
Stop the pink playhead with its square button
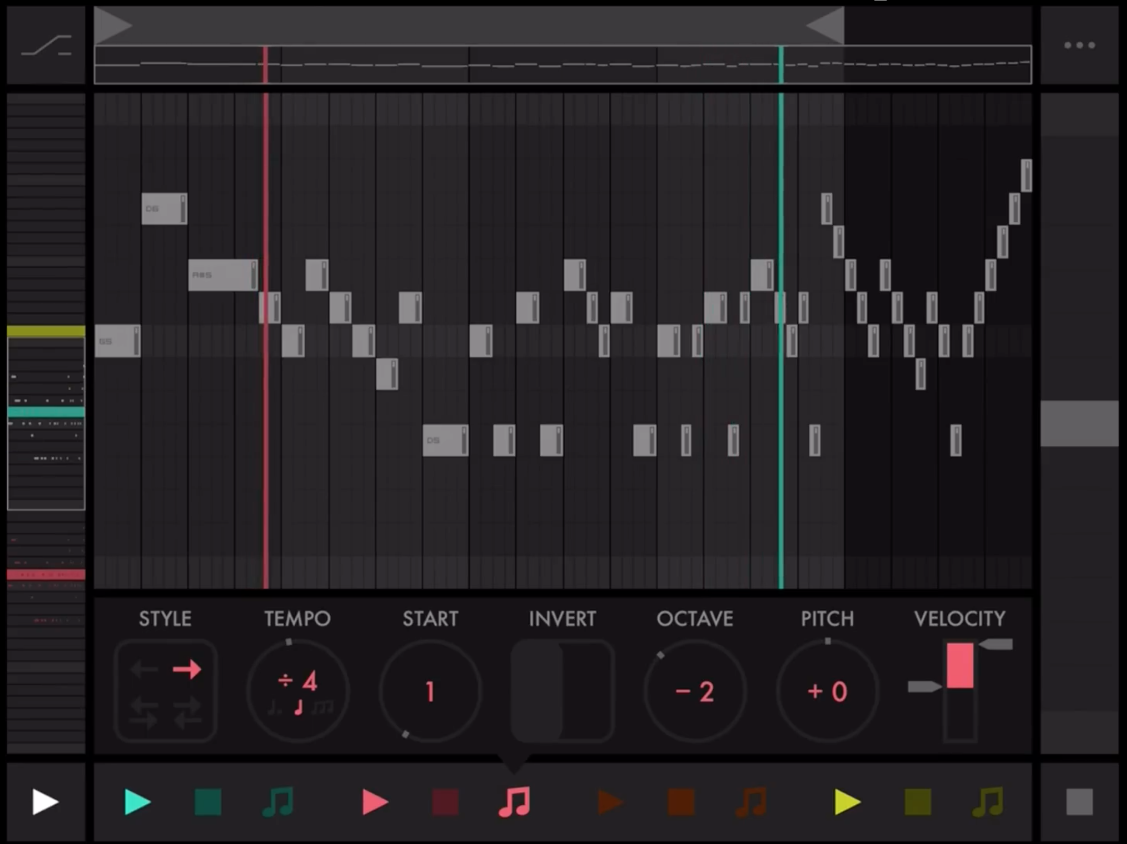coord(445,802)
